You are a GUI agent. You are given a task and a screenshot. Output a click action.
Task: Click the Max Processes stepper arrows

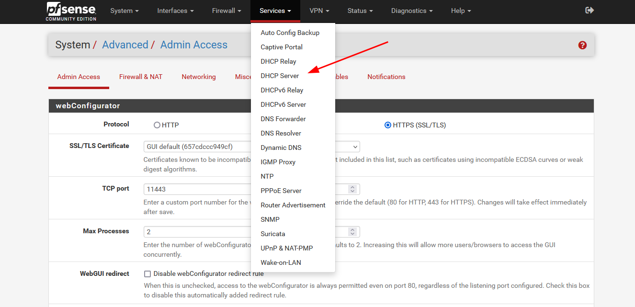pos(352,232)
